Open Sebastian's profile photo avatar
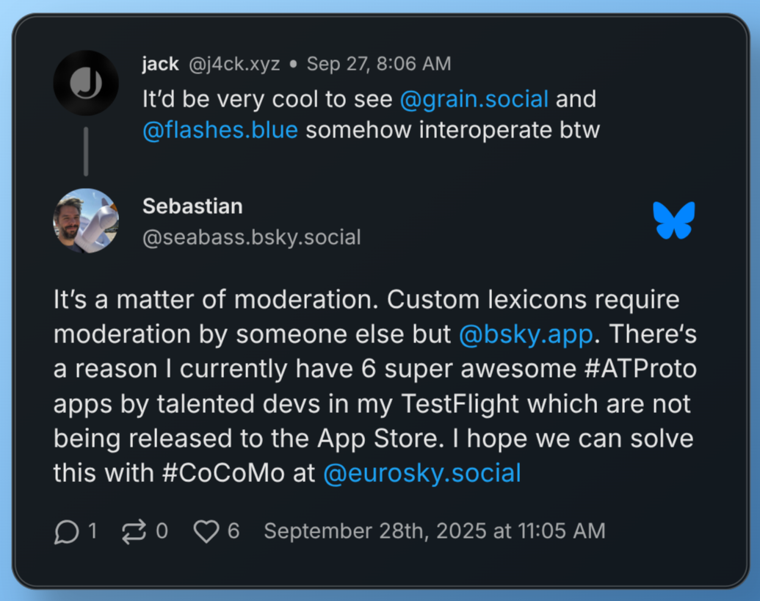This screenshot has height=601, width=760. [x=86, y=221]
